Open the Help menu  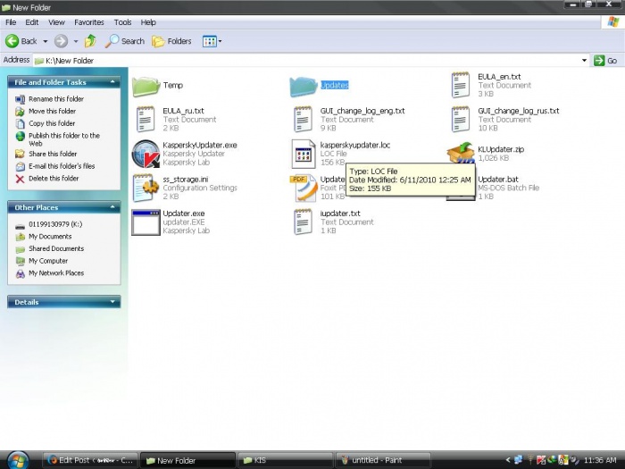(x=148, y=22)
